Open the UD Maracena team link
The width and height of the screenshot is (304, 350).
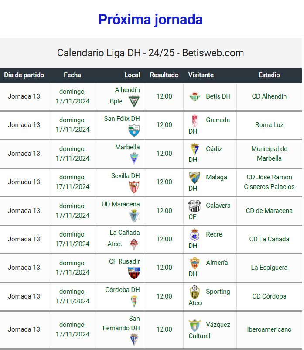(x=121, y=204)
